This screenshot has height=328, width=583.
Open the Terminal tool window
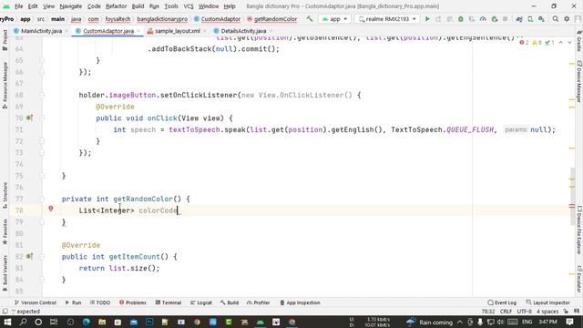click(x=168, y=302)
